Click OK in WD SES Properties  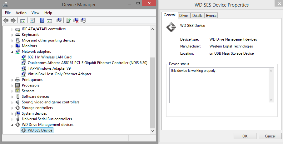pyautogui.click(x=245, y=136)
